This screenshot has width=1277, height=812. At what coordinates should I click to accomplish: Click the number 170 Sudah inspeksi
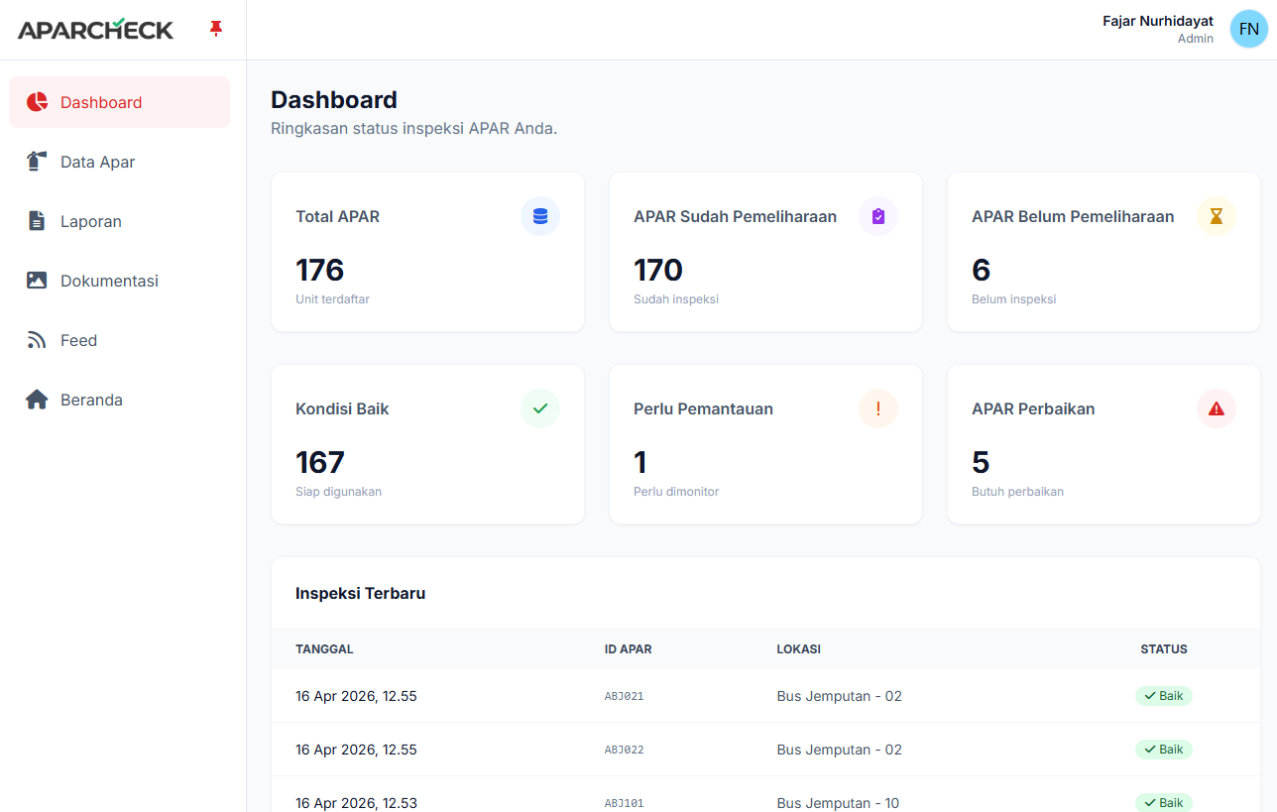(x=658, y=270)
